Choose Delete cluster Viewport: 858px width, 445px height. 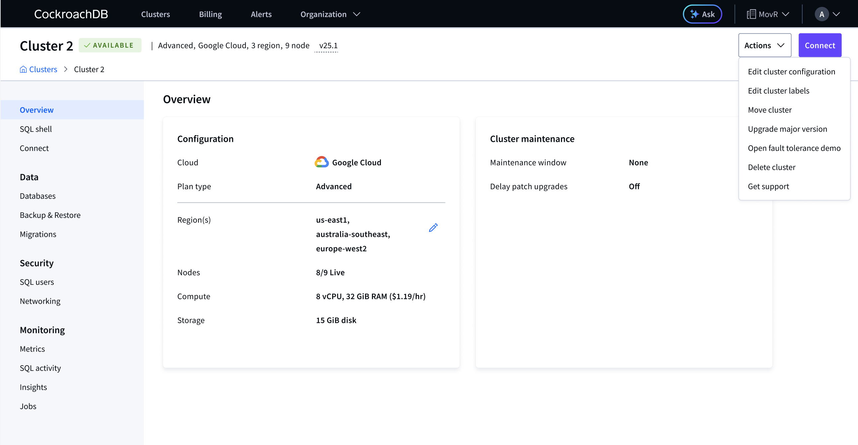pyautogui.click(x=771, y=167)
